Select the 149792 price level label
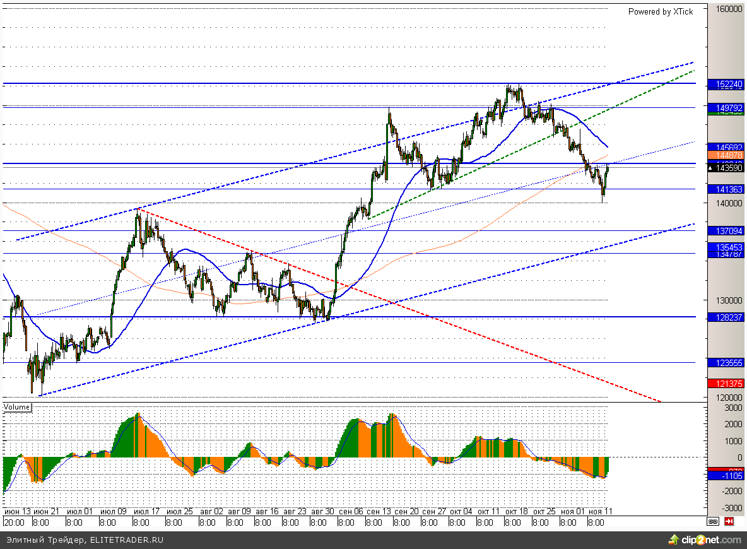 (726, 108)
